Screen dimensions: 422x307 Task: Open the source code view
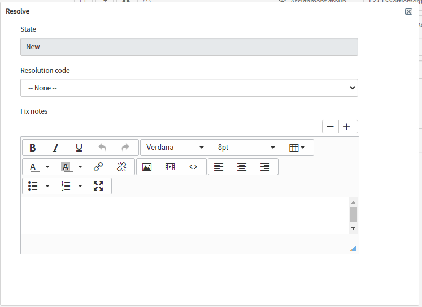pos(193,167)
